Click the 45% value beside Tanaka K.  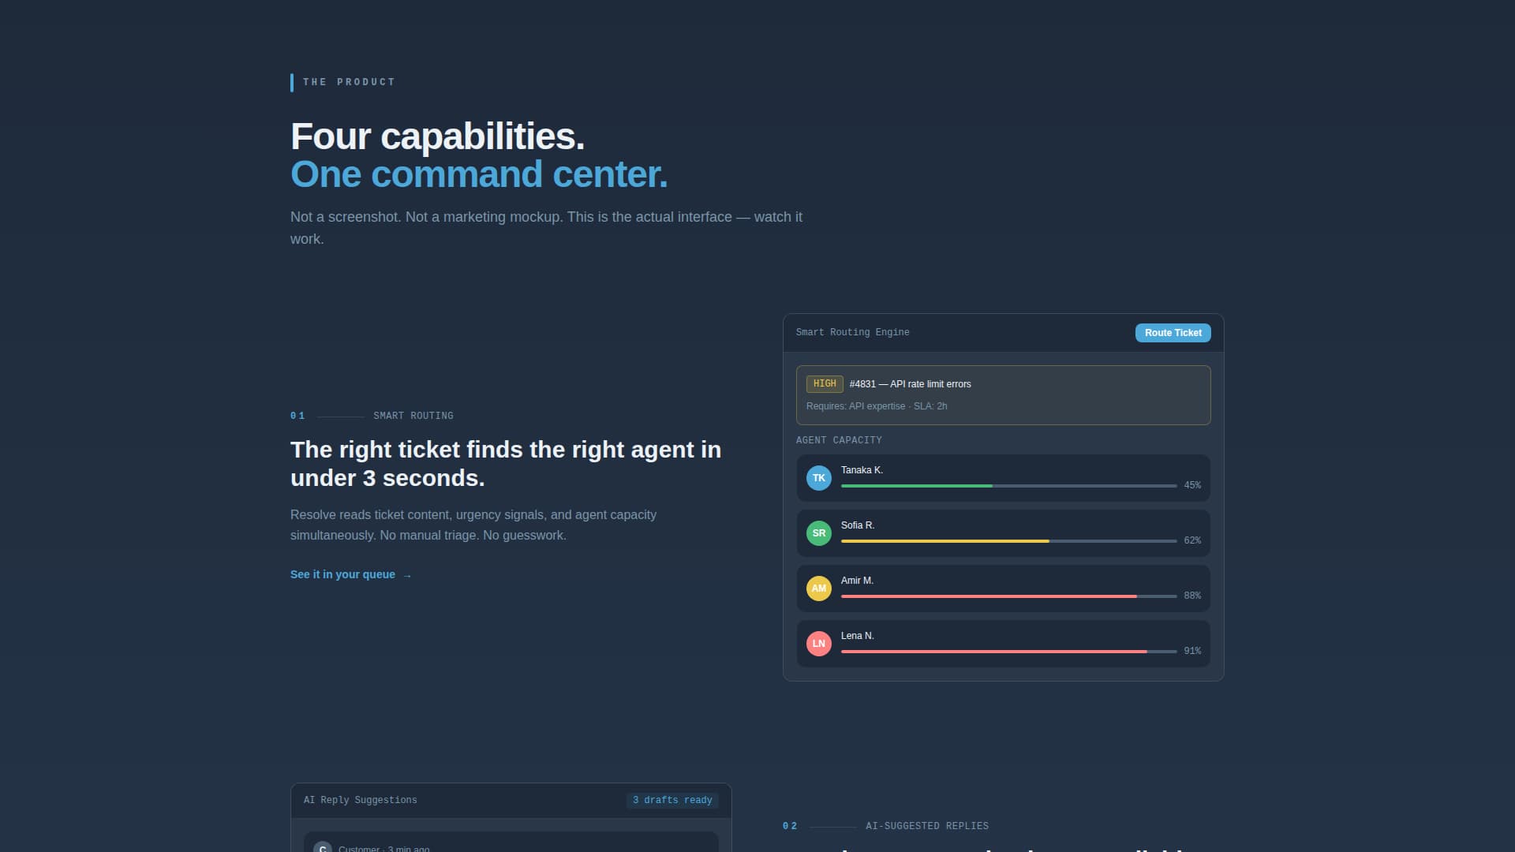[x=1192, y=486]
